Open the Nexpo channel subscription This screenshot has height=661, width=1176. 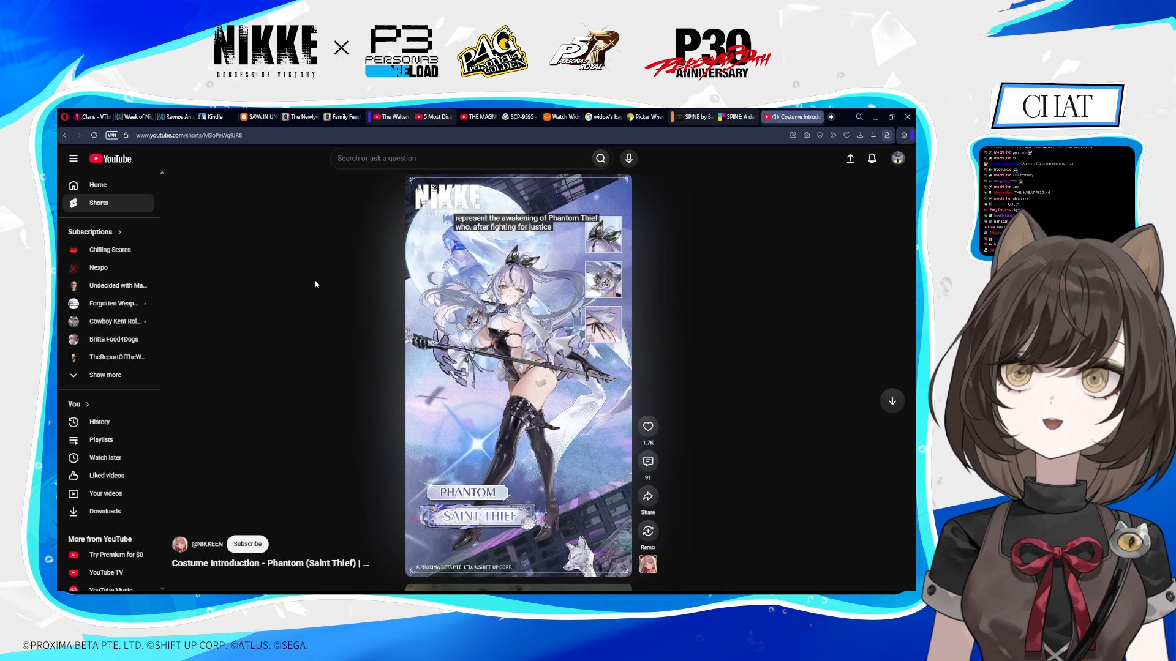pyautogui.click(x=108, y=268)
